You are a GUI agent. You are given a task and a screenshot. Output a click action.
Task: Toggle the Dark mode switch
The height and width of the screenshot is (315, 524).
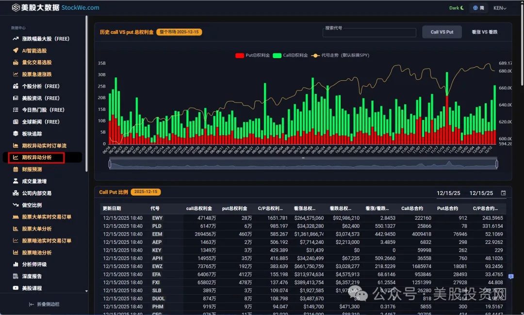(457, 8)
